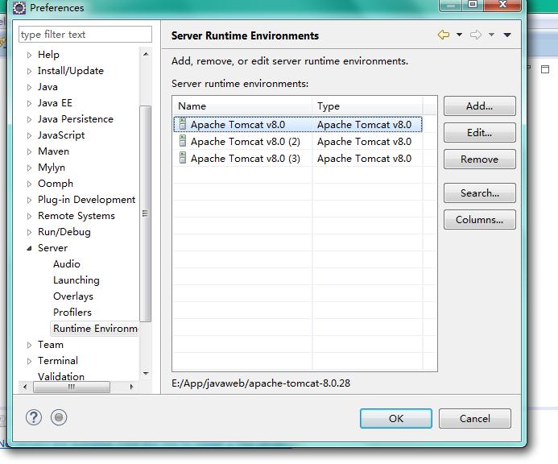Click the Search... button
Image resolution: width=558 pixels, height=464 pixels.
(x=479, y=193)
